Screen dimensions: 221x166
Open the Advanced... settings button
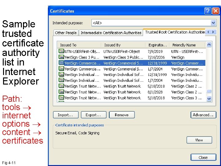(x=203, y=115)
